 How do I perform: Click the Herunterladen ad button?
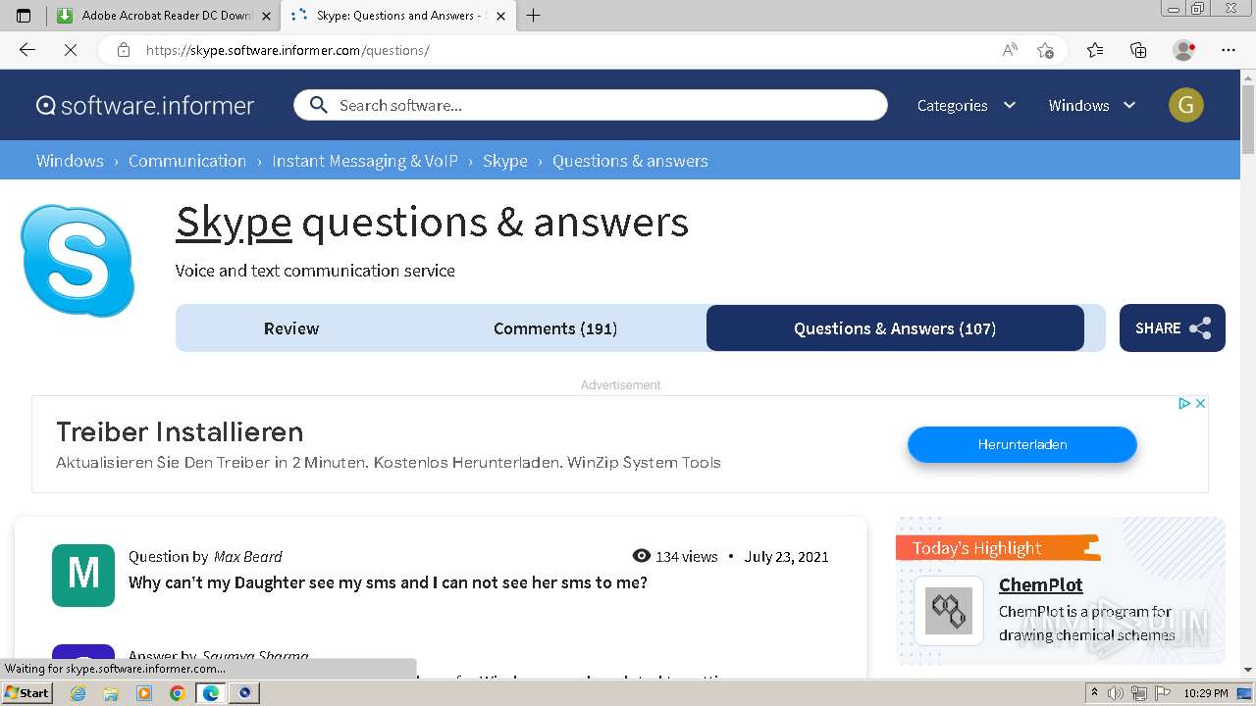[x=1022, y=444]
